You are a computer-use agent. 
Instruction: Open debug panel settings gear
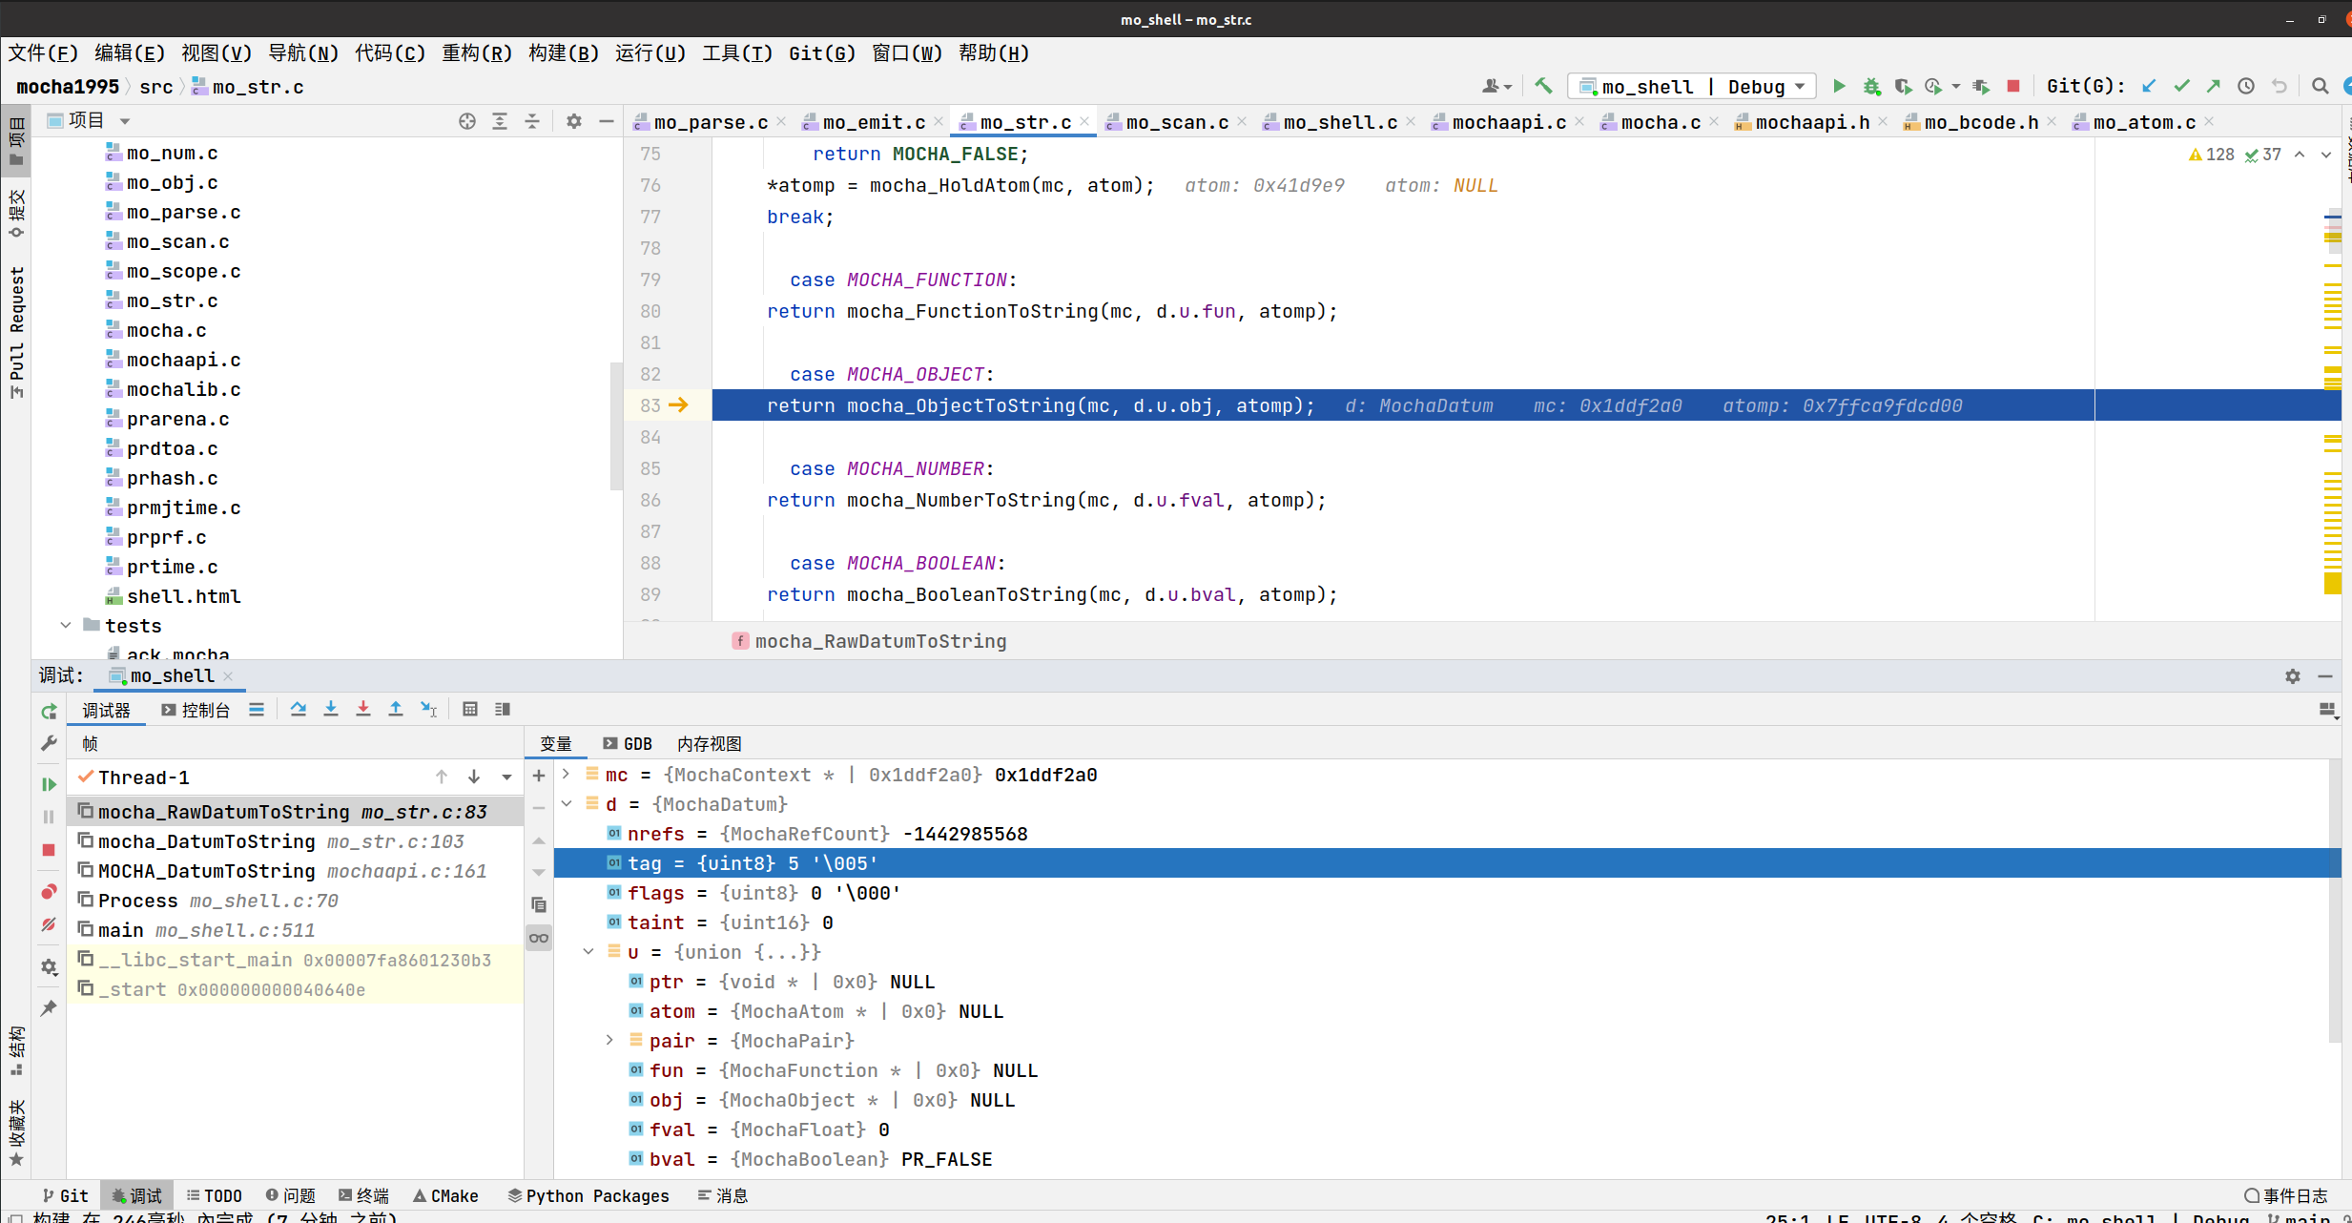pyautogui.click(x=2293, y=675)
